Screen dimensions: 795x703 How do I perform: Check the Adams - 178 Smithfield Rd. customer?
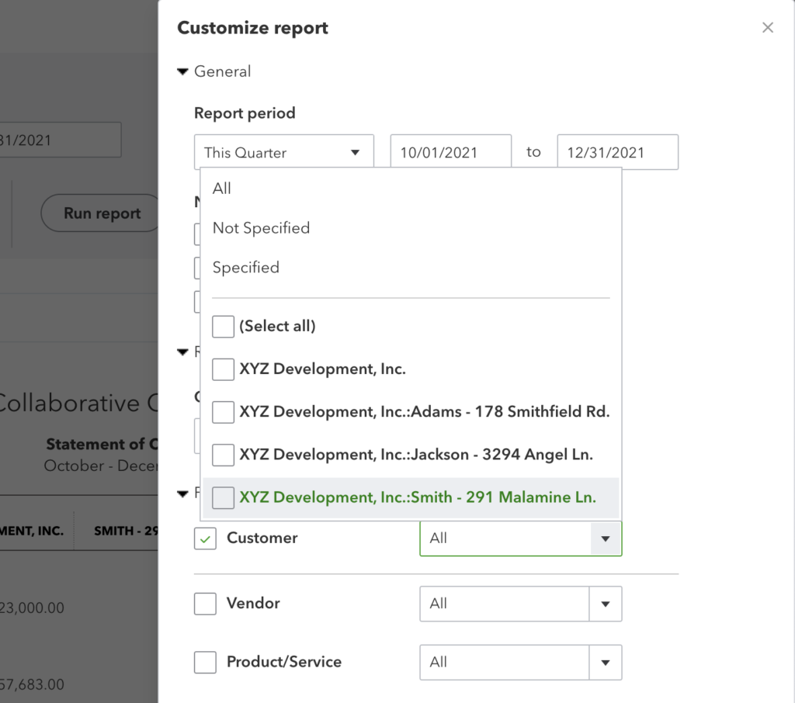[224, 412]
